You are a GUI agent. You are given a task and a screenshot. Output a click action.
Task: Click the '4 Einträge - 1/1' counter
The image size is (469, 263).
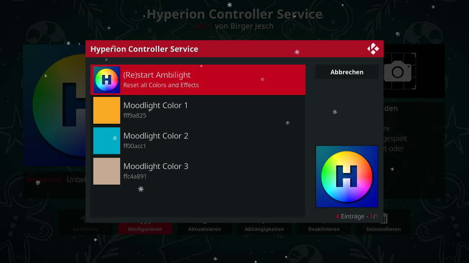pyautogui.click(x=357, y=216)
